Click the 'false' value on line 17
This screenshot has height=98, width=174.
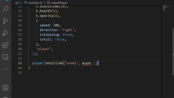pos(68,35)
